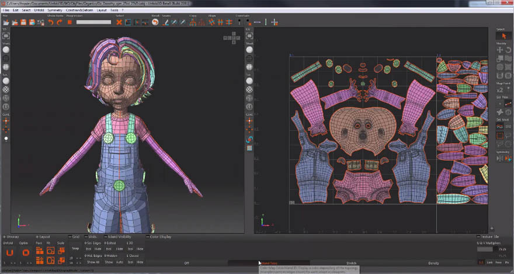The image size is (514, 274).
Task: Click the Show All edges button
Action: tap(93, 262)
